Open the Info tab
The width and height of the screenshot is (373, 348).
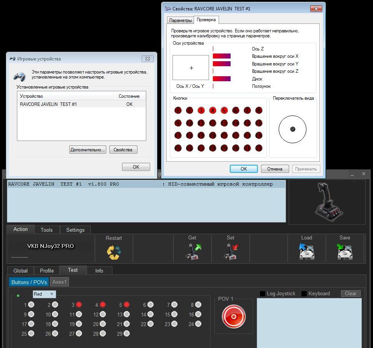tap(99, 271)
